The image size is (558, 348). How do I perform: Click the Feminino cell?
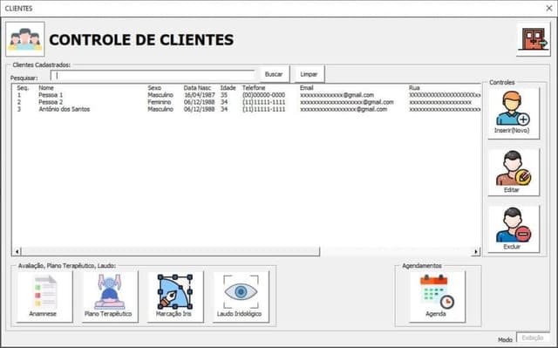(160, 102)
